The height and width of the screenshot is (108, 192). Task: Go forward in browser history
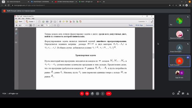point(5,5)
